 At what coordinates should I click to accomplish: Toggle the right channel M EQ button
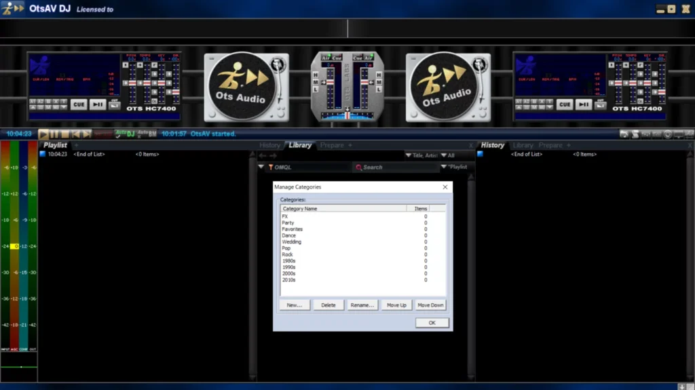click(379, 82)
